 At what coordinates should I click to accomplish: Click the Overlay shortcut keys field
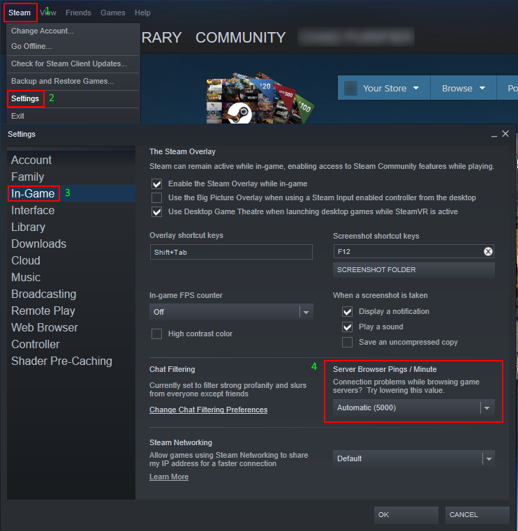(x=231, y=252)
